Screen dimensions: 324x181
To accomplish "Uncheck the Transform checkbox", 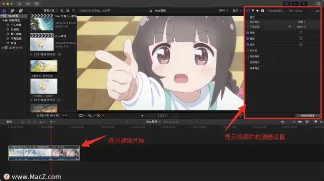I will [x=248, y=32].
